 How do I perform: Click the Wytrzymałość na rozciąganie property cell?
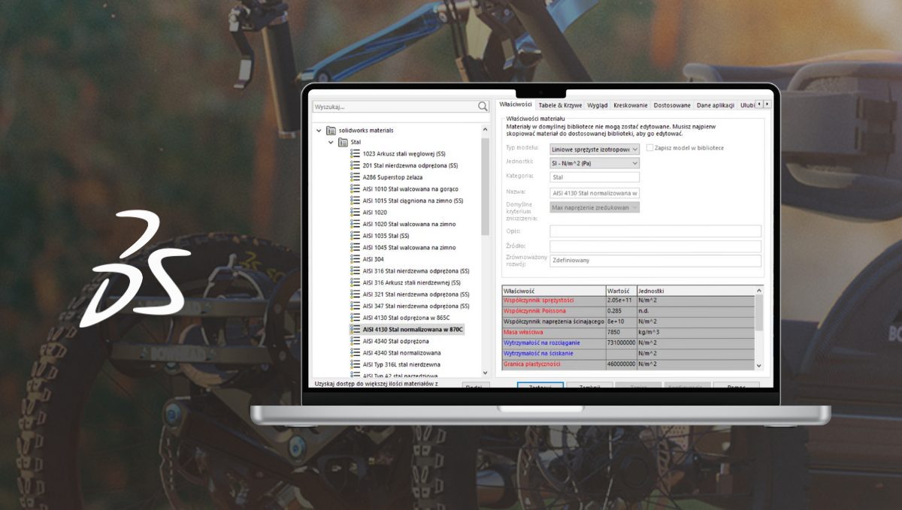(553, 343)
